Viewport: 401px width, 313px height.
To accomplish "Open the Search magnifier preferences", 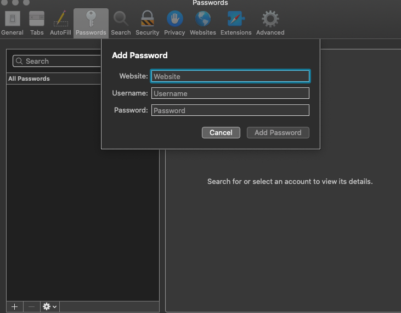I will 121,23.
